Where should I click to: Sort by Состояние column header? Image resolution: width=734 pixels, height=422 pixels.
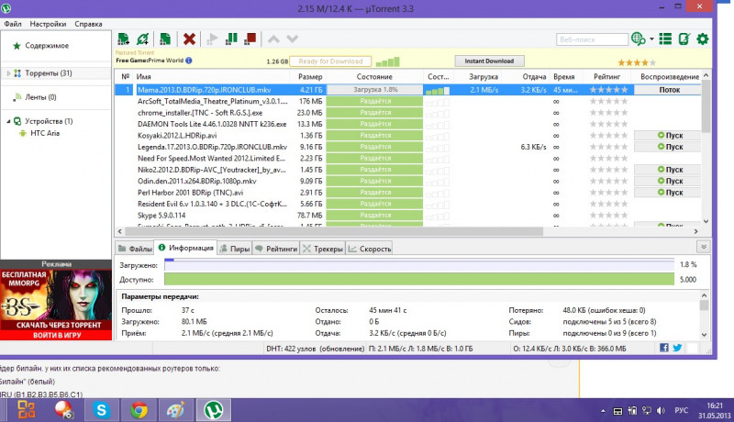[x=374, y=77]
